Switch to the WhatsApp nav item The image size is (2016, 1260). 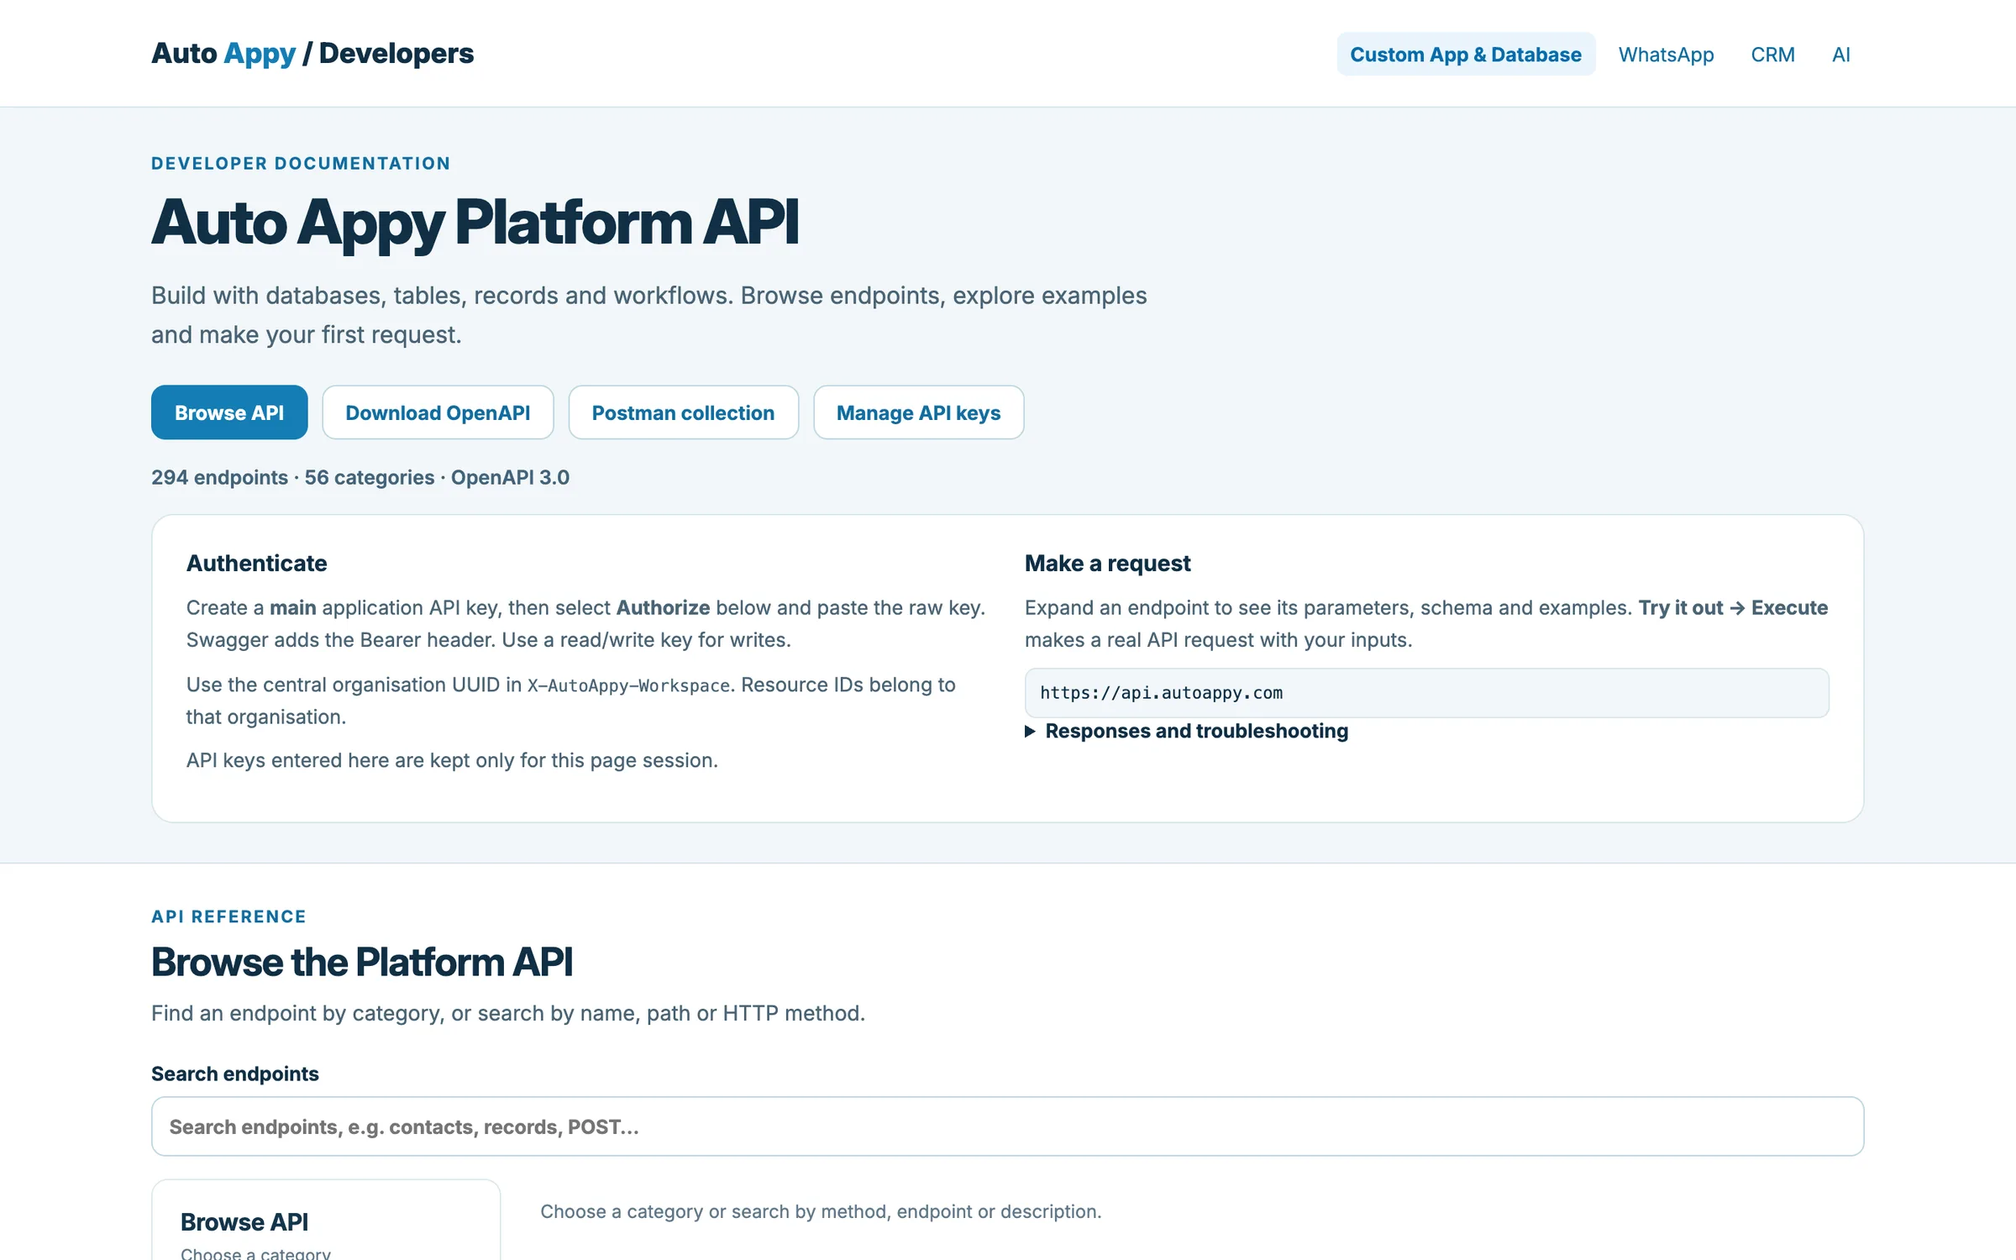pos(1666,55)
